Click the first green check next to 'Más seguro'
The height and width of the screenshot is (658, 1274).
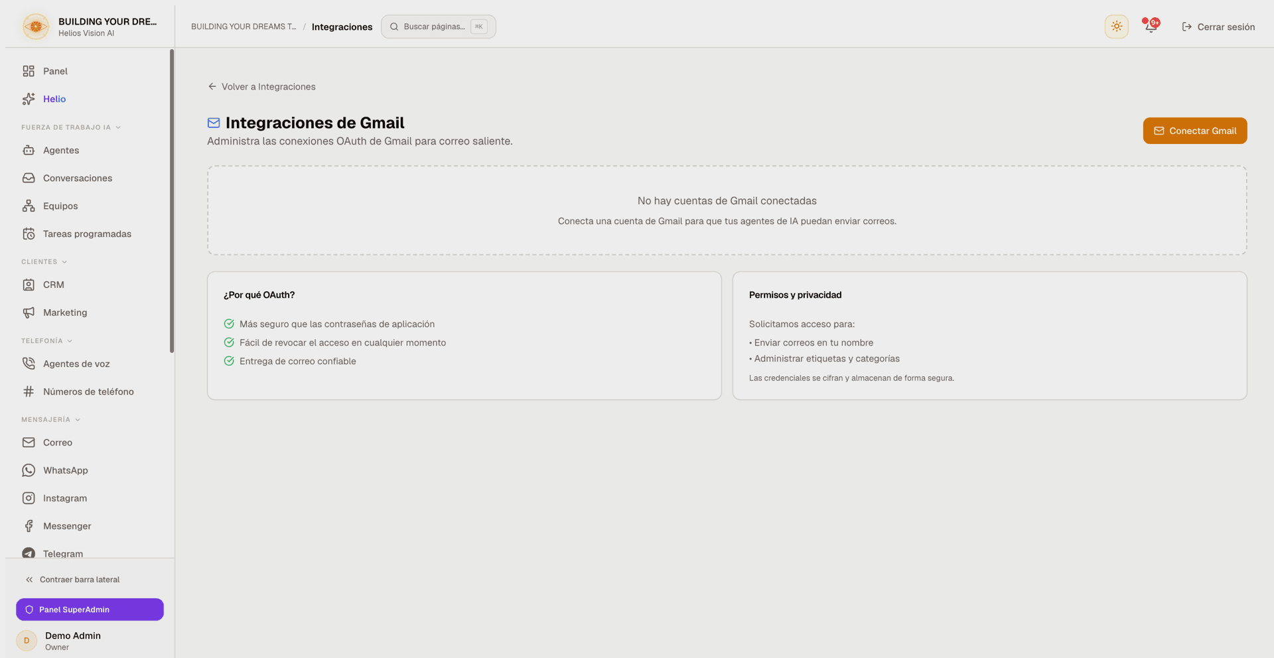[x=229, y=324]
